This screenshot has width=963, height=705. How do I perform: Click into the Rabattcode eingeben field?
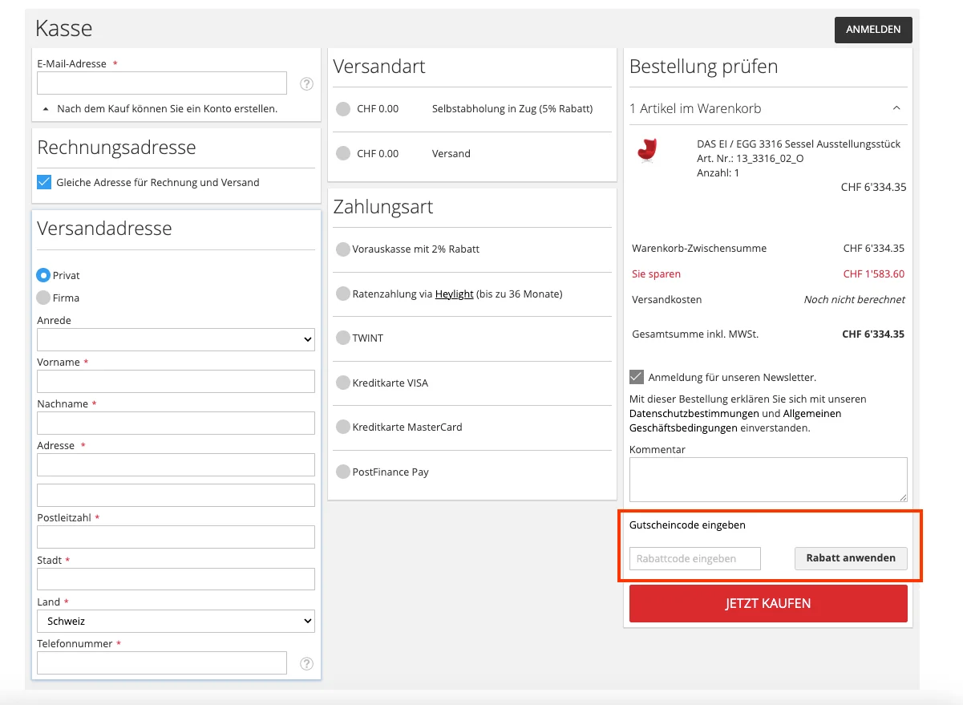(694, 558)
